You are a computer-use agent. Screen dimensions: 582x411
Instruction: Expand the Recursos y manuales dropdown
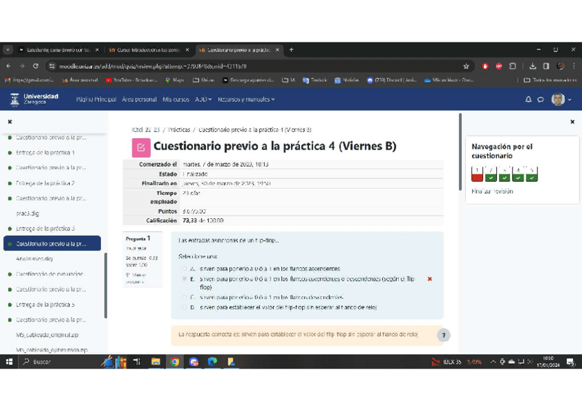click(x=246, y=99)
